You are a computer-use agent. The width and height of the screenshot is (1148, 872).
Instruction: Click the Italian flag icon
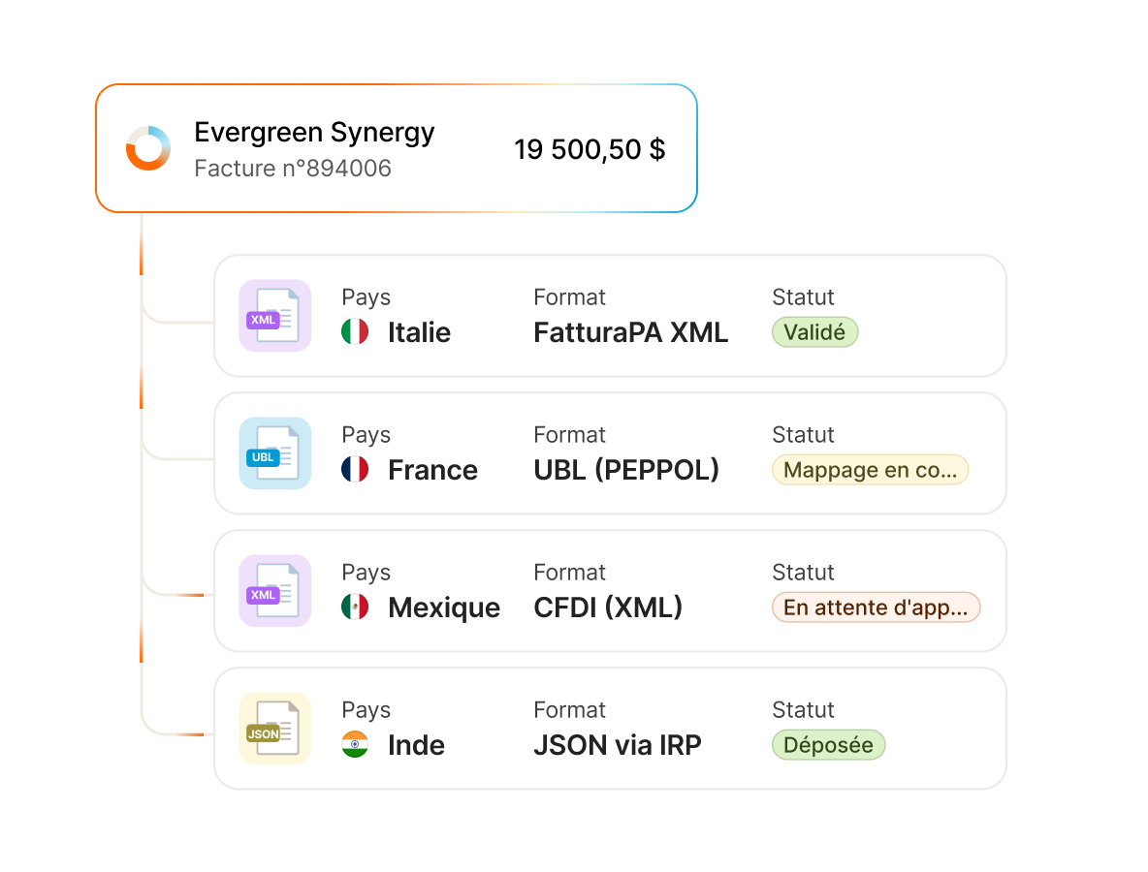[x=355, y=332]
